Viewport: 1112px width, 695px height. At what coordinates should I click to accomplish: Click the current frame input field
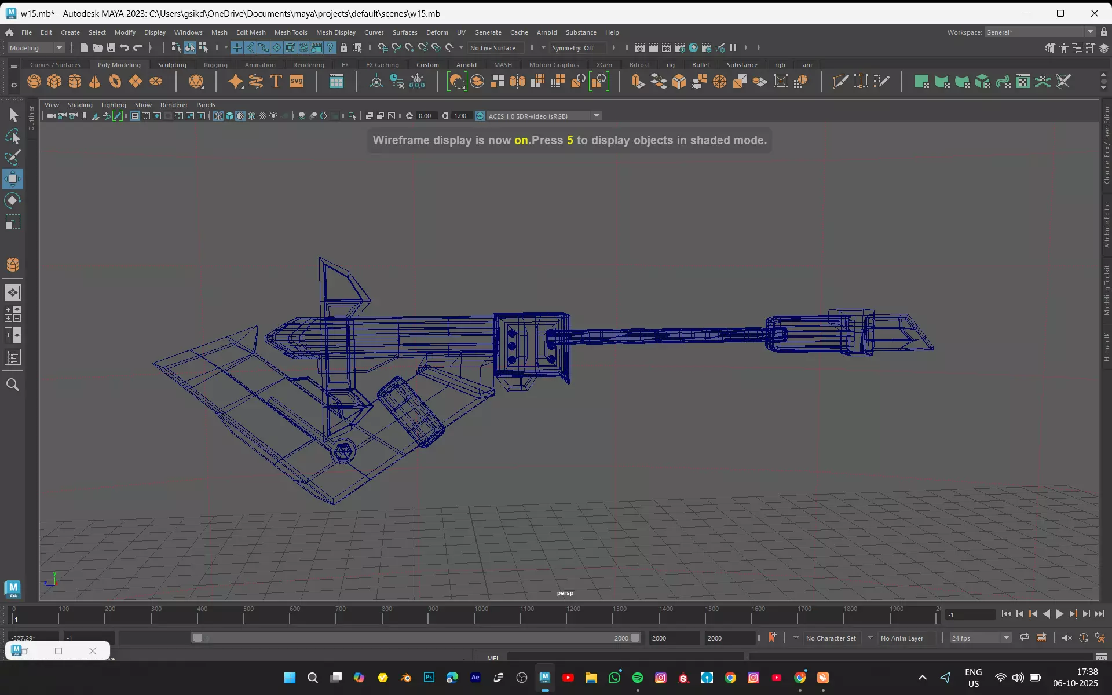(x=971, y=614)
